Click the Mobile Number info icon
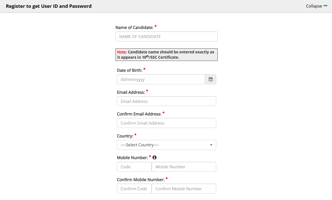 (x=154, y=157)
